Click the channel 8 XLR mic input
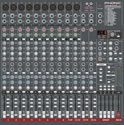The height and width of the screenshot is (125, 124). click(61, 7)
